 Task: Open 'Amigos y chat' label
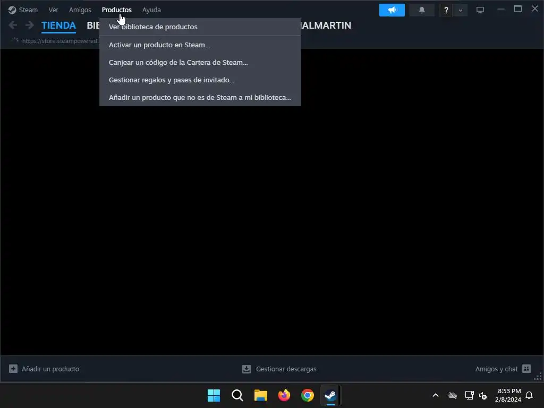(x=497, y=369)
